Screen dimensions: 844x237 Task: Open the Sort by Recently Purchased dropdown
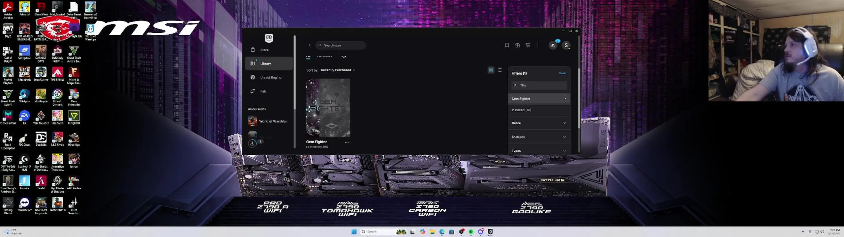click(338, 70)
